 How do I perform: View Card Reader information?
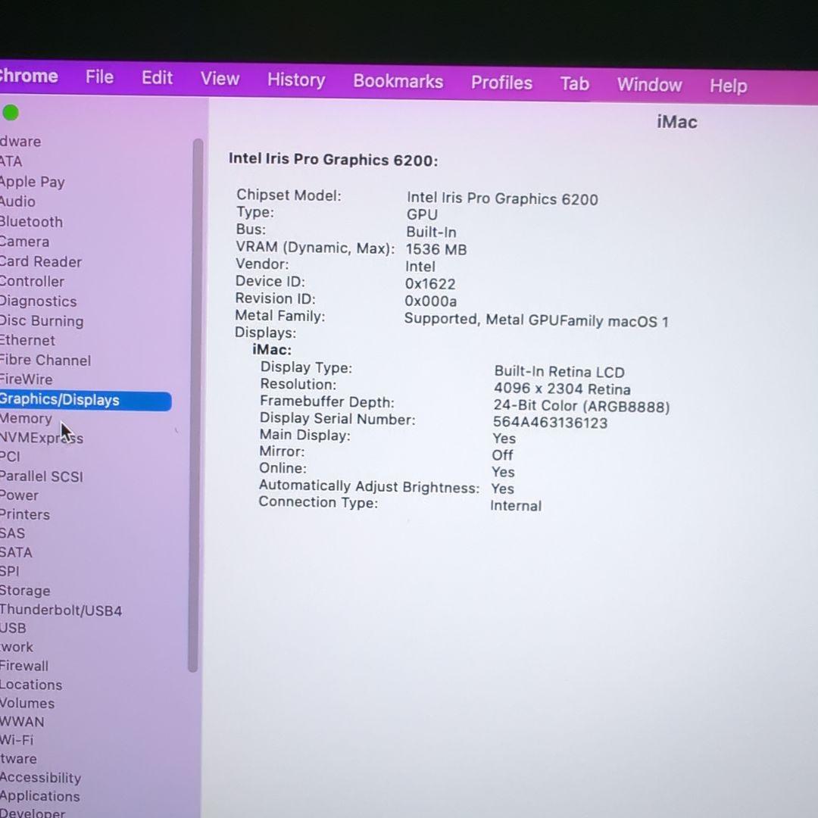(41, 261)
